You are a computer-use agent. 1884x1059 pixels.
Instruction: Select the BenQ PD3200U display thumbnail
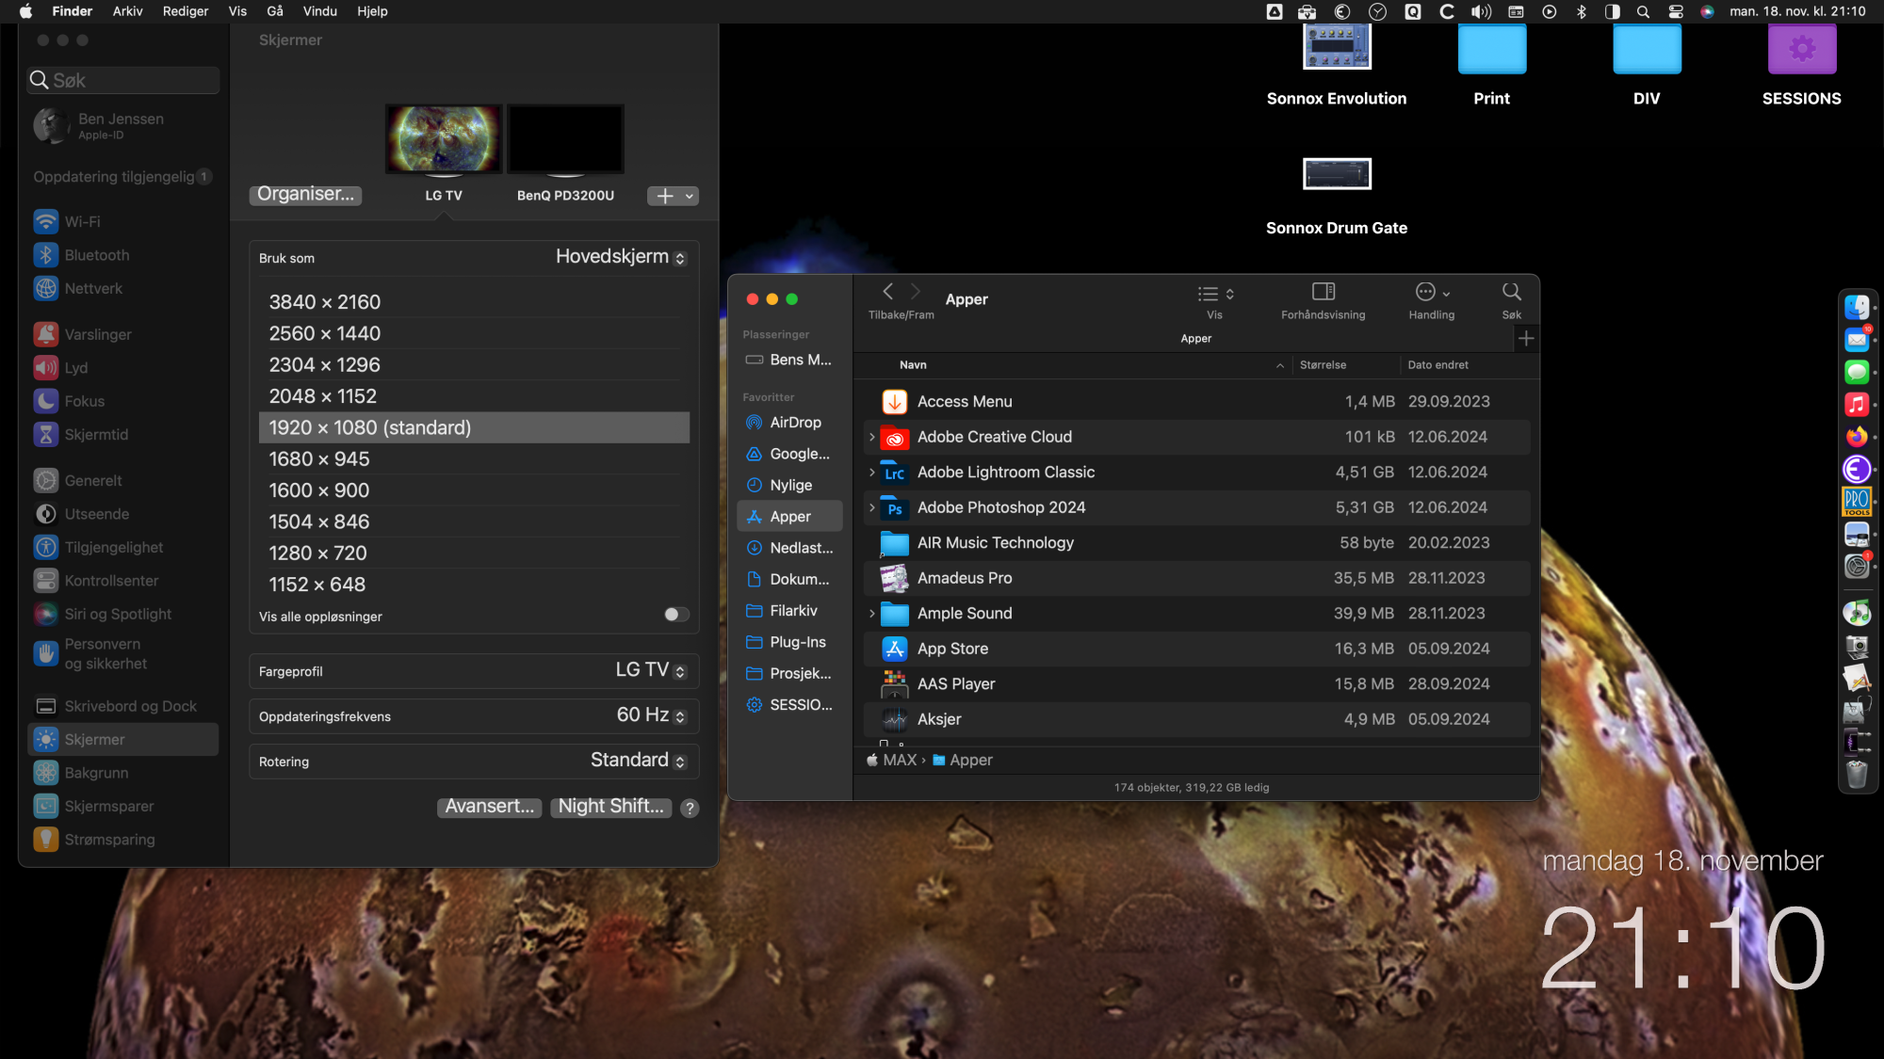tap(565, 141)
